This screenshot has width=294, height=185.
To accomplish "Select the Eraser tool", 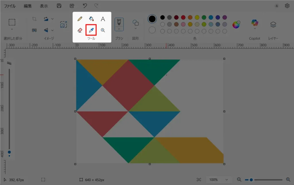I will pos(80,30).
